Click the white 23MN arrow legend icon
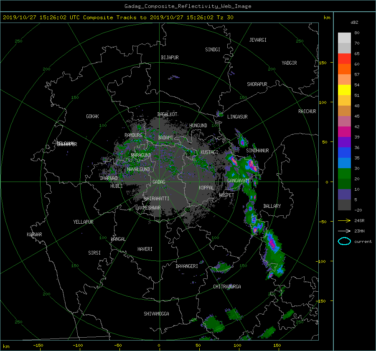The height and width of the screenshot is (351, 376). (344, 231)
